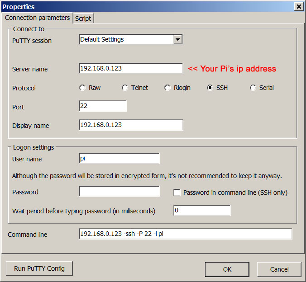Click the 'Properties' window title text

(x=19, y=7)
